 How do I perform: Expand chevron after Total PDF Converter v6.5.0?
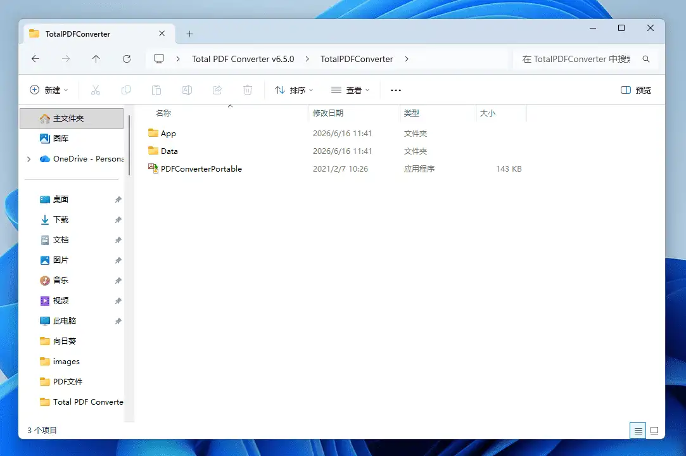point(307,59)
